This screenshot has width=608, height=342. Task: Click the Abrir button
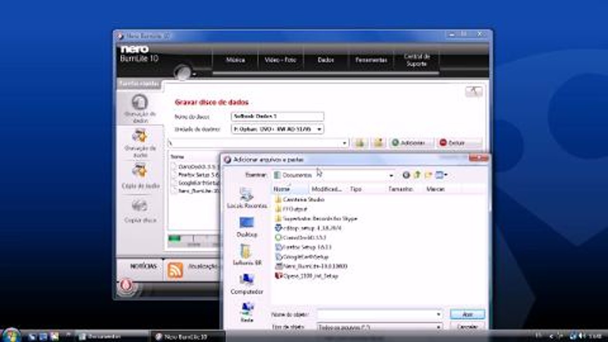point(467,314)
